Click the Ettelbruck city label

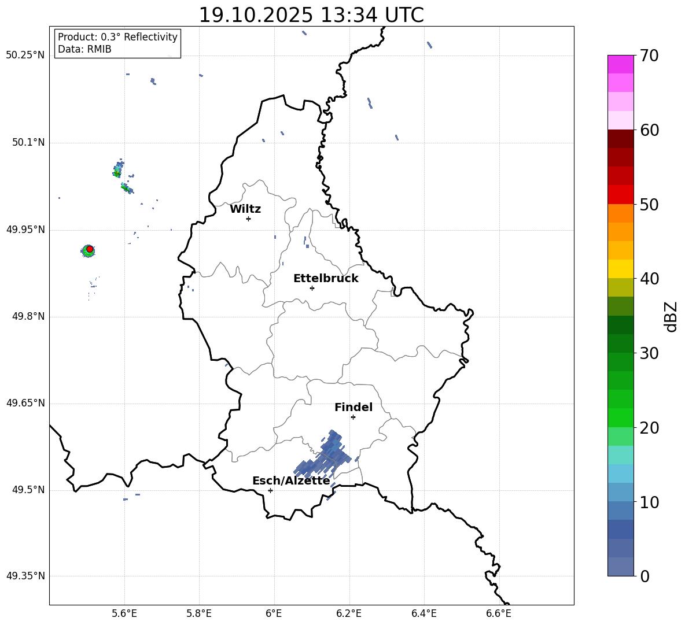326,279
